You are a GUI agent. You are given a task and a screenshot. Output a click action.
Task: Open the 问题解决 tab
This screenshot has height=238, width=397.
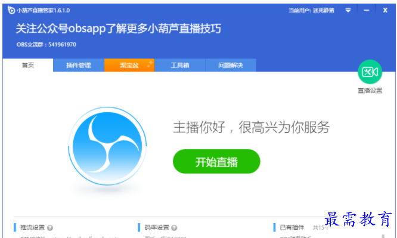coord(231,65)
